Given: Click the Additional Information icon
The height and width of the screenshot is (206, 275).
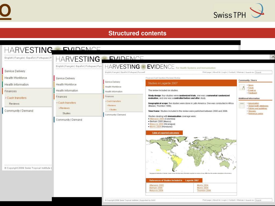Looking at the screenshot, I should [242, 105].
